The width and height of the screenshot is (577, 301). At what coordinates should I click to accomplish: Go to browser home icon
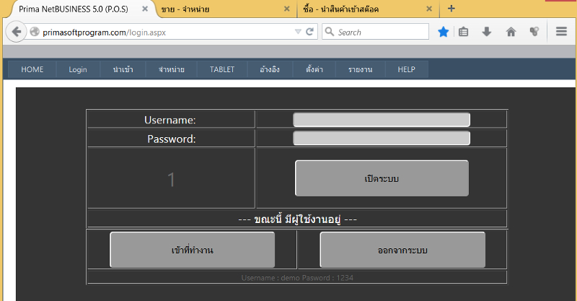(x=511, y=32)
